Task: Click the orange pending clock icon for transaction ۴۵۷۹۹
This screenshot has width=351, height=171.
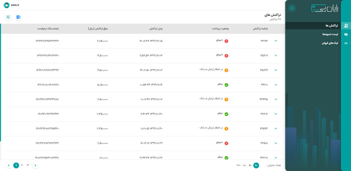Action: [226, 70]
